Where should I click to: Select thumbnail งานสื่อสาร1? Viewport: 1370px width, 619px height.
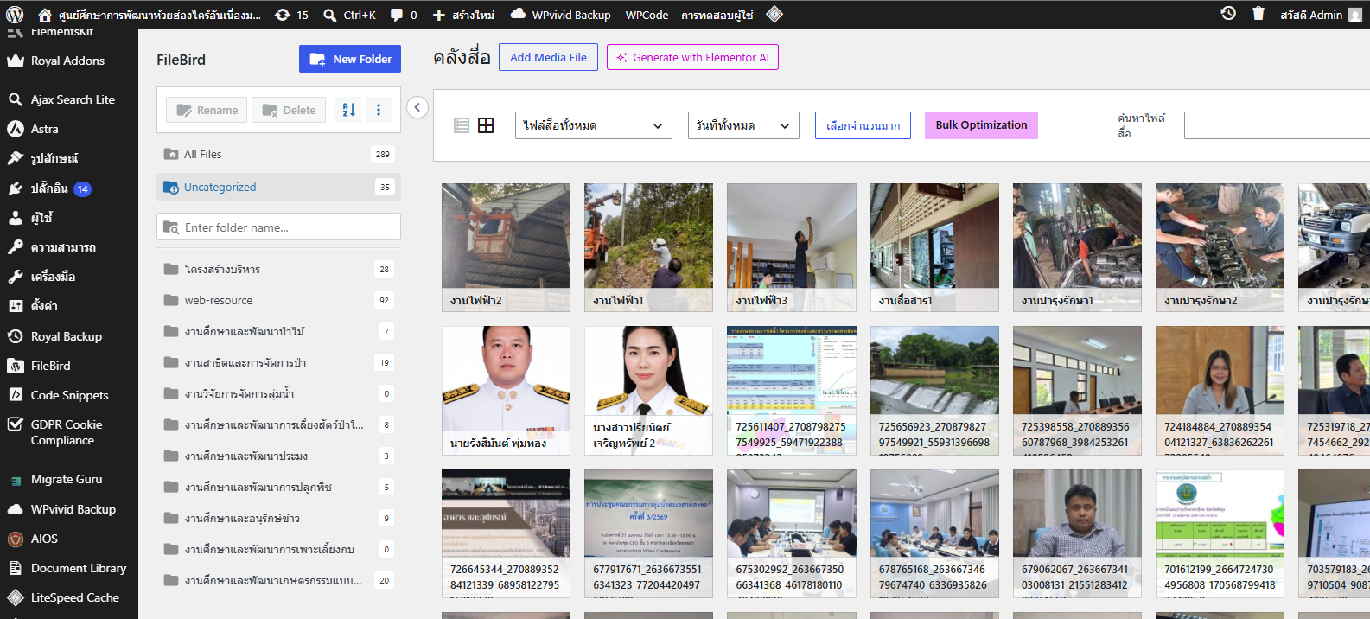point(934,247)
